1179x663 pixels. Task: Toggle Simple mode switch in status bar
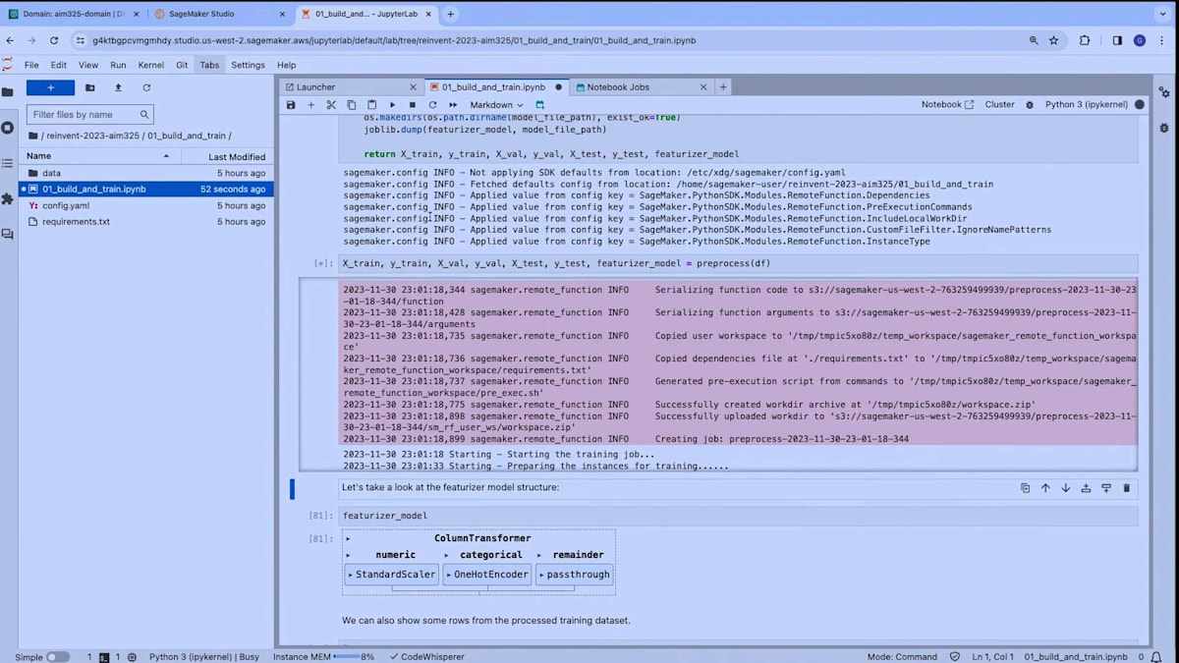coord(57,656)
